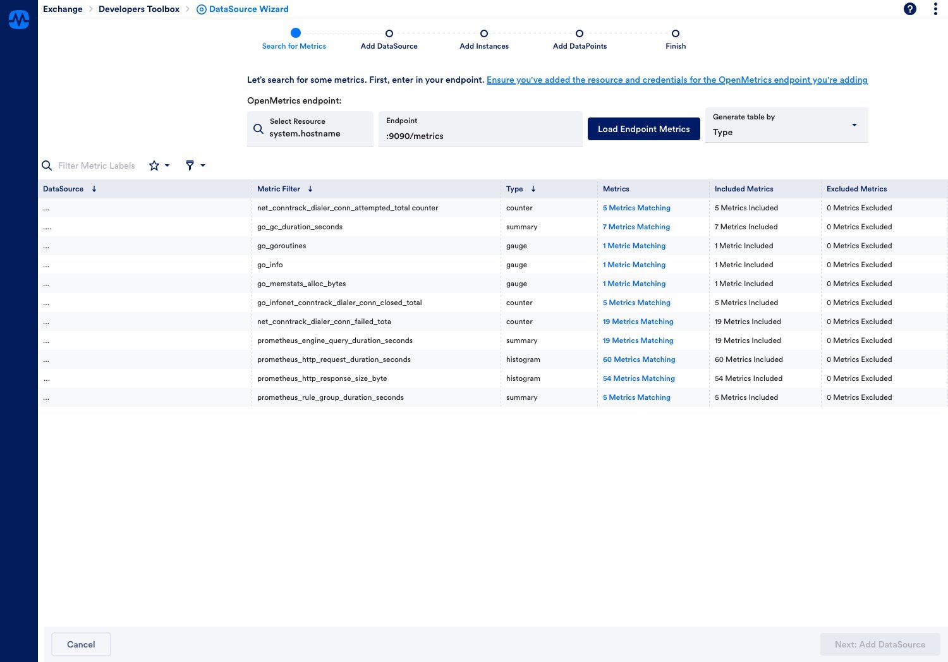Go to the Add Instances wizard step
This screenshot has height=662, width=948.
484,39
